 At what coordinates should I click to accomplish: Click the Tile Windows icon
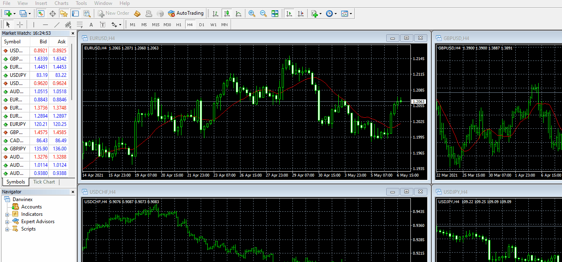(275, 13)
